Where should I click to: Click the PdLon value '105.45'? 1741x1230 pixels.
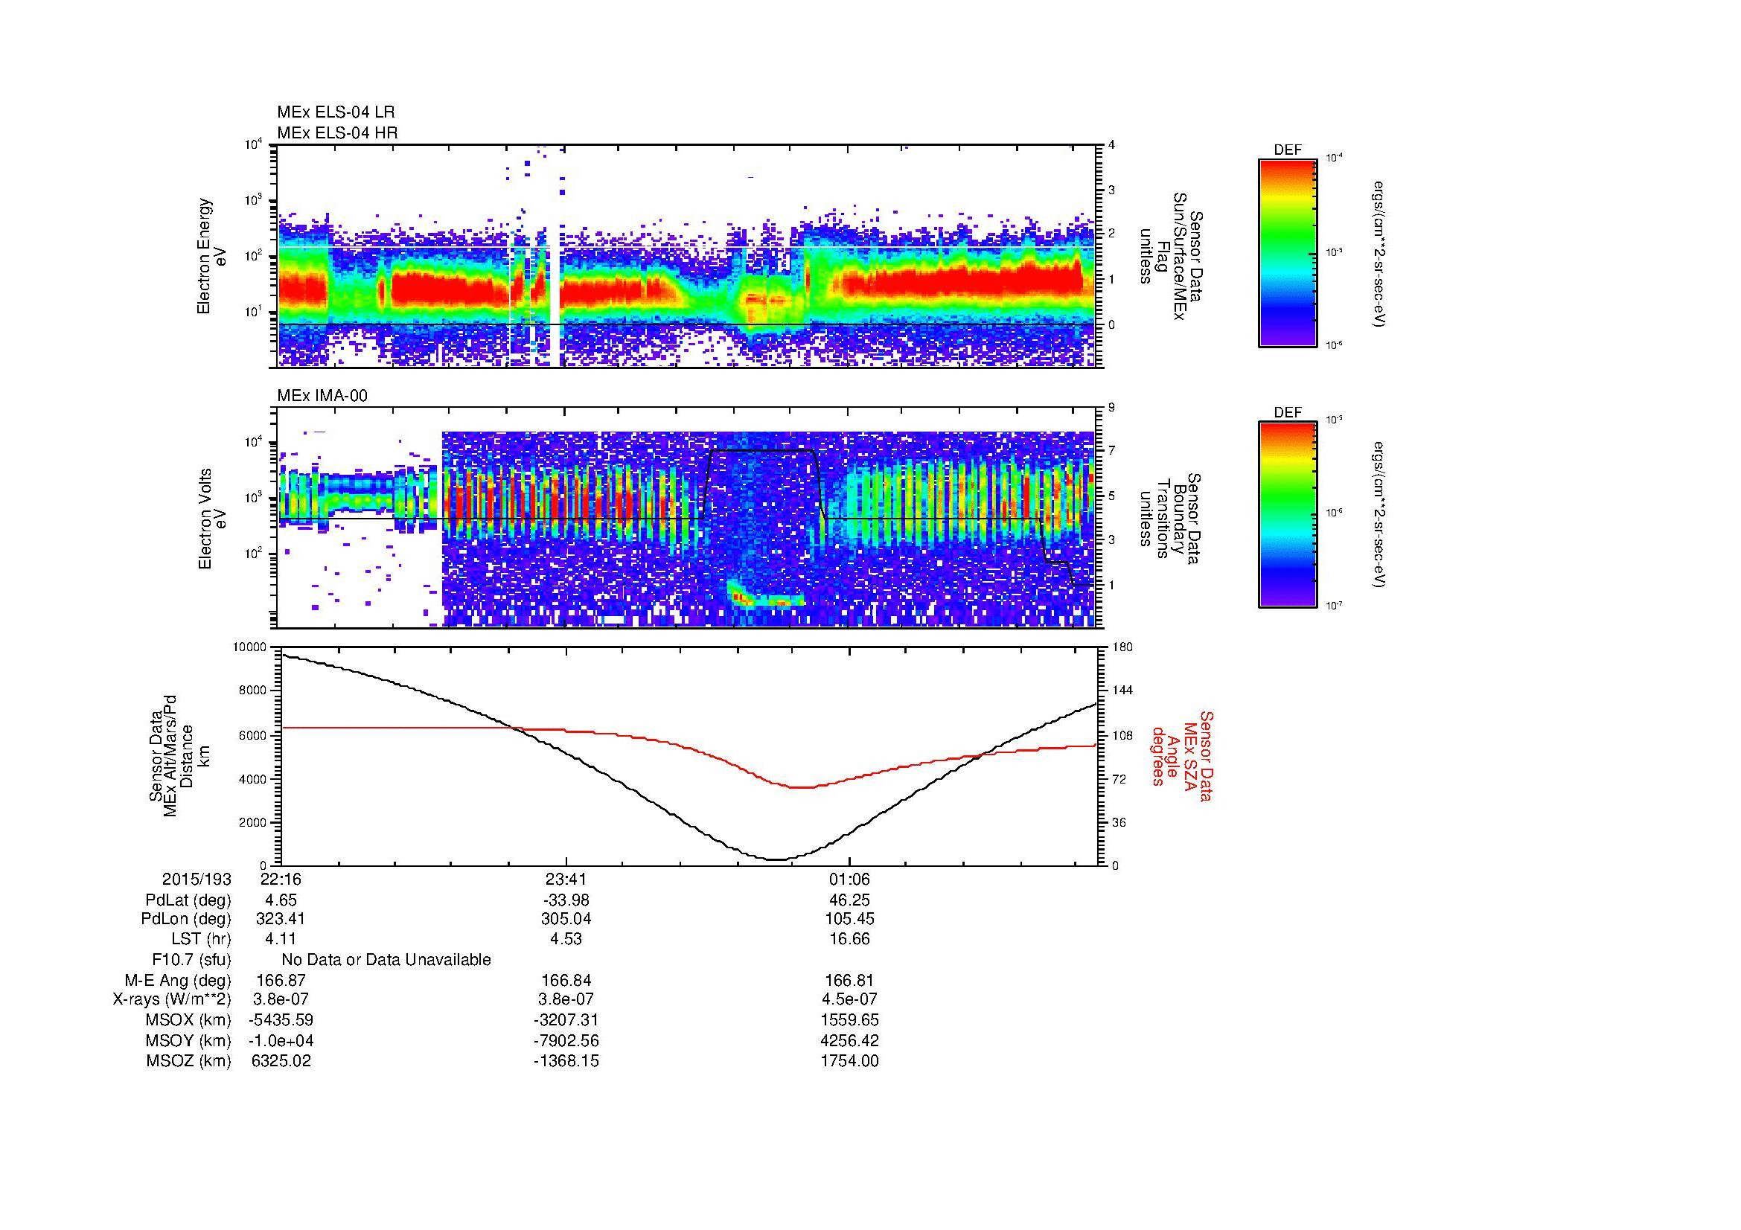click(x=850, y=919)
